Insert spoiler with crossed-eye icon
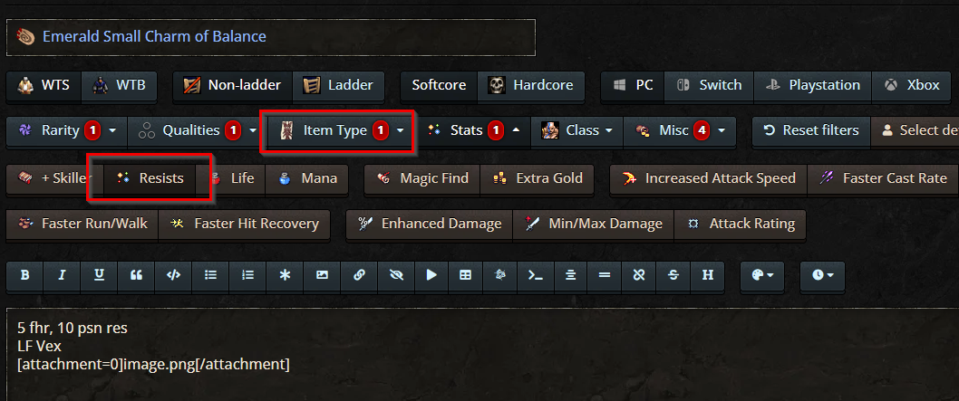Screen dimensions: 959x401 396,274
